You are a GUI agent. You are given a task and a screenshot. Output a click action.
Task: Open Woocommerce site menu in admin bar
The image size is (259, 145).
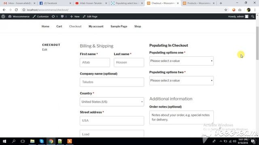coord(19,17)
